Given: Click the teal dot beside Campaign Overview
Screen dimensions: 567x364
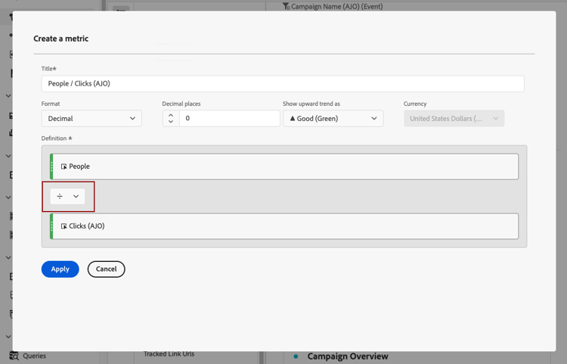Looking at the screenshot, I should point(296,356).
